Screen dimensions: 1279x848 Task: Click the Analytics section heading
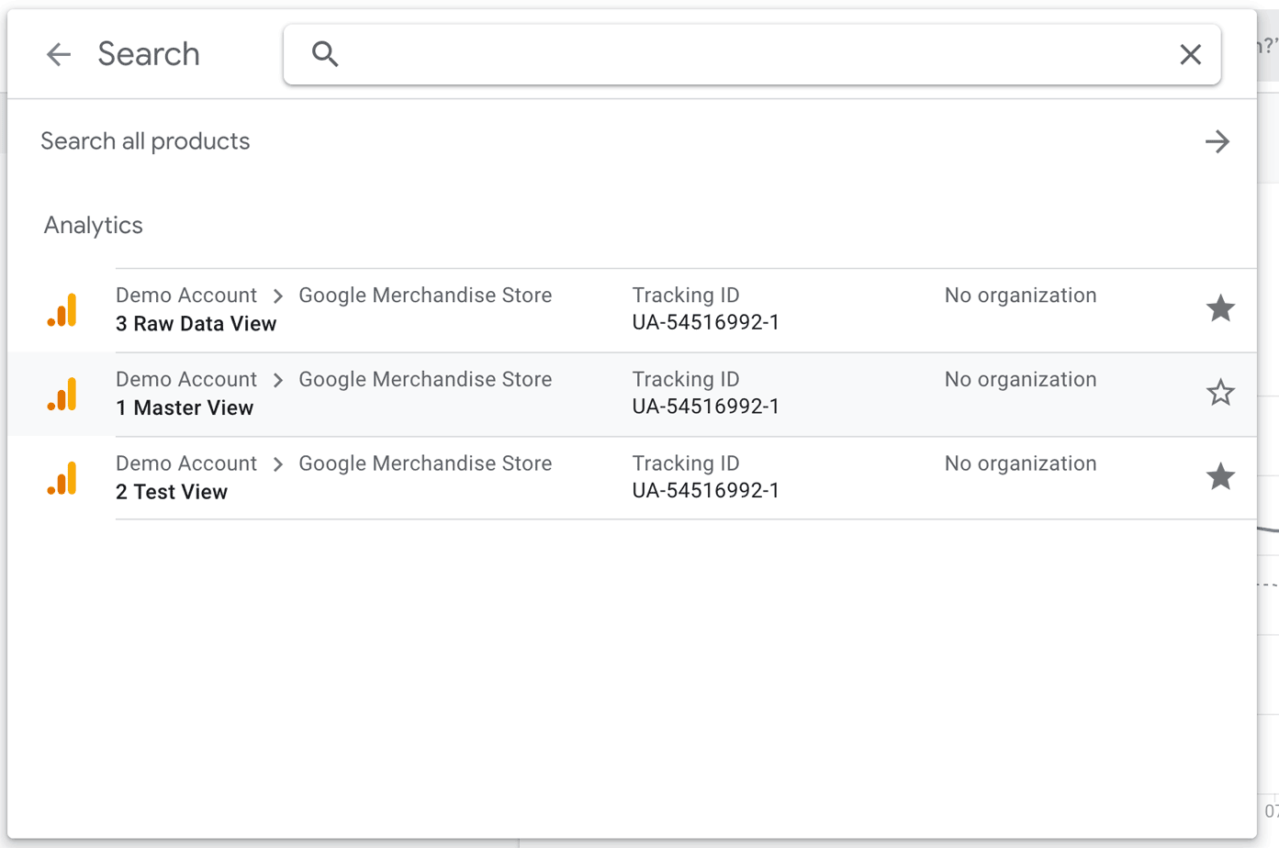[x=94, y=226]
